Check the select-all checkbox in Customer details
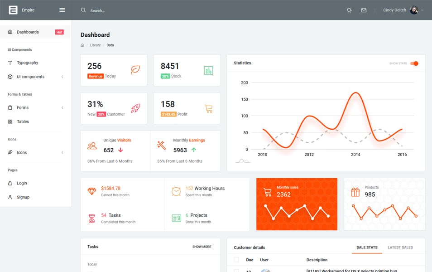432x272 pixels. pyautogui.click(x=236, y=260)
